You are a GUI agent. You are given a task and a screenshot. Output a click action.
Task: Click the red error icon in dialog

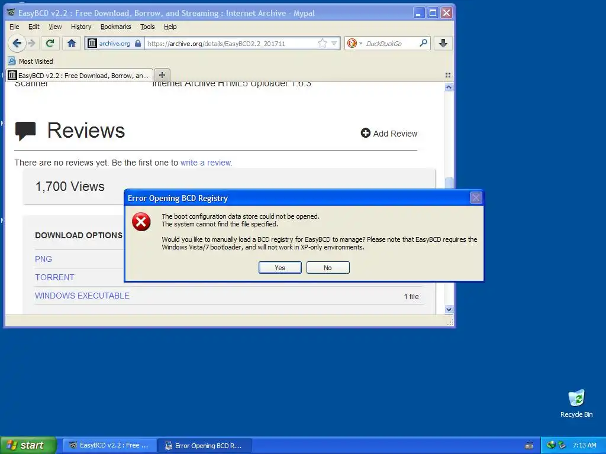[x=141, y=222]
